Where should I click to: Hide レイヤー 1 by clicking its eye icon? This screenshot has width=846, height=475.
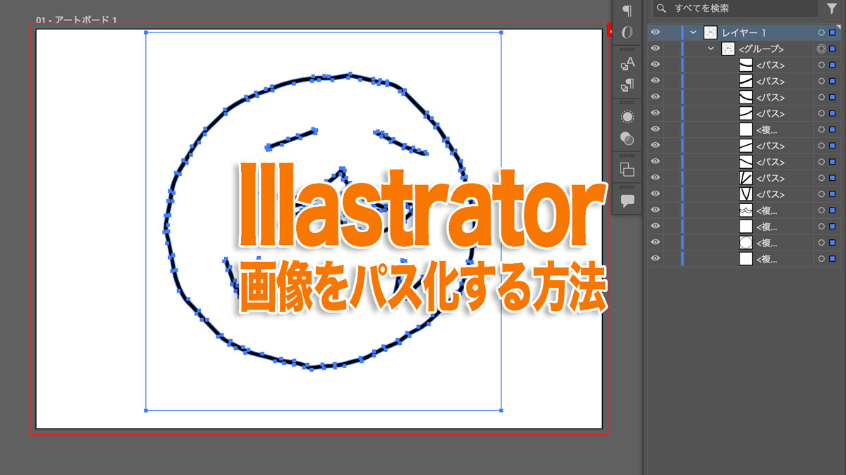(x=655, y=32)
